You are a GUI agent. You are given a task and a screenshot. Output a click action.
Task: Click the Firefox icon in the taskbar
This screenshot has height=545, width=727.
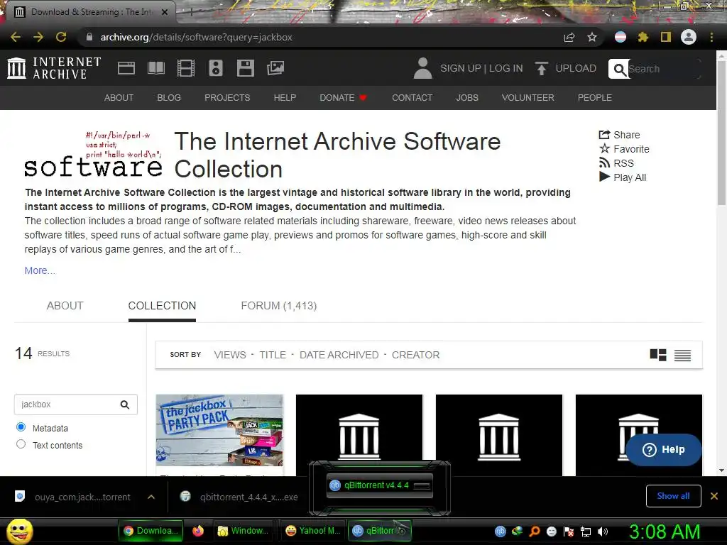click(x=198, y=531)
